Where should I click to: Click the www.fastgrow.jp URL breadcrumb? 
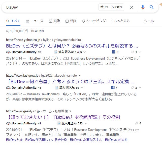41,76
